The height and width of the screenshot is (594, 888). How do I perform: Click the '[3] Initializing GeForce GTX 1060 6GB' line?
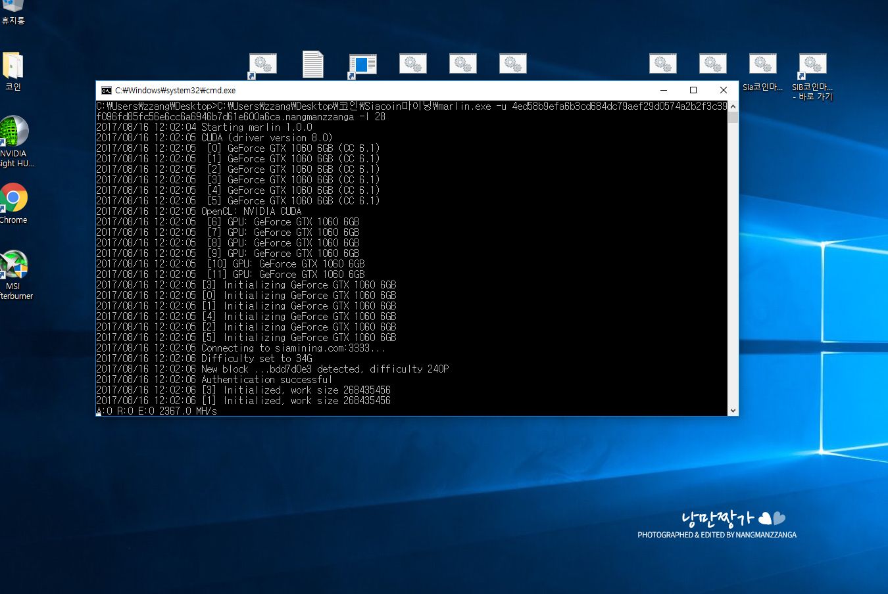[x=246, y=285]
